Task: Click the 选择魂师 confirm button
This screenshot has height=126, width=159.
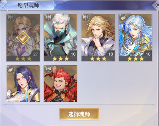Action: coord(79,114)
